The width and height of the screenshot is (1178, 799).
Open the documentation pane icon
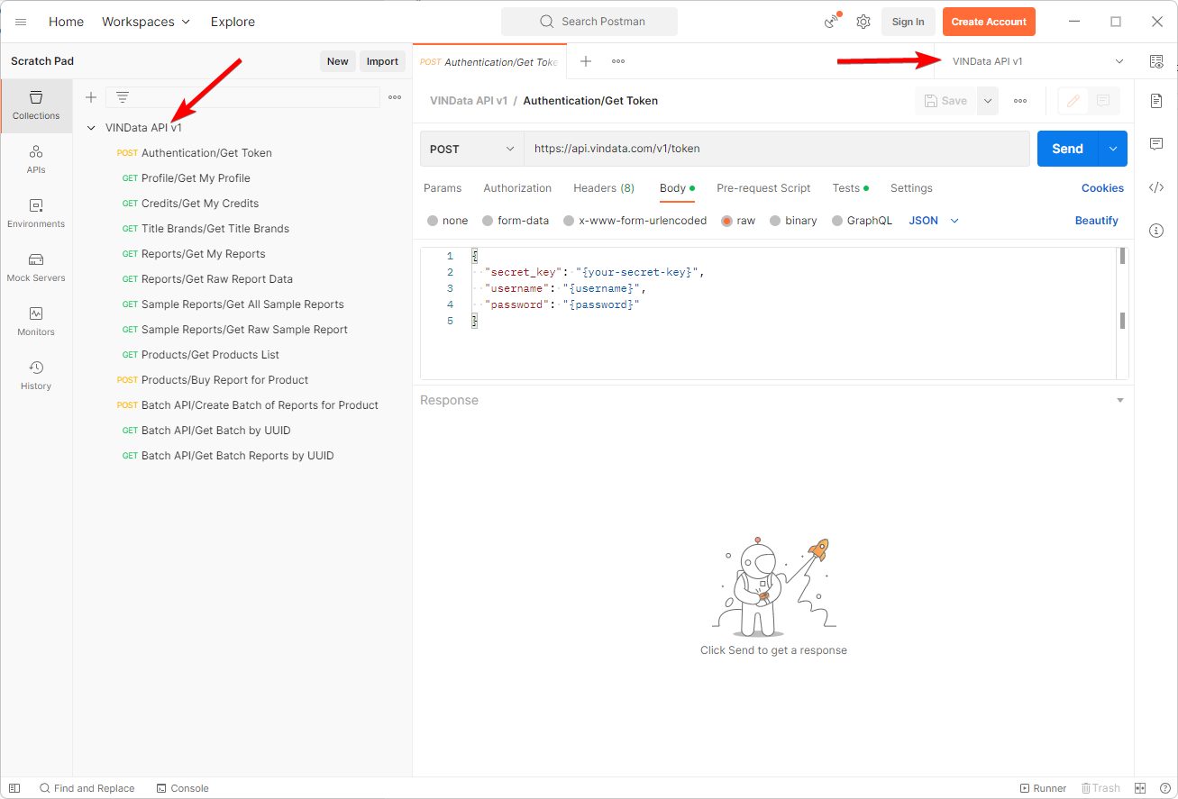1156,101
